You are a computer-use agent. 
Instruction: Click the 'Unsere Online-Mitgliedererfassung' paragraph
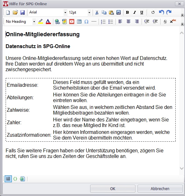[86, 64]
